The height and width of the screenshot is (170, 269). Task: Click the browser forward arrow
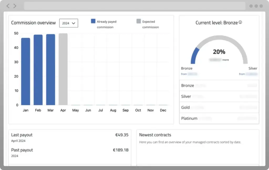[x=15, y=6]
